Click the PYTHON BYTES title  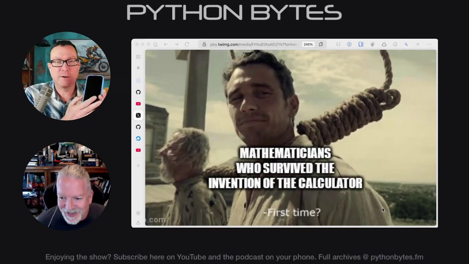pos(234,12)
